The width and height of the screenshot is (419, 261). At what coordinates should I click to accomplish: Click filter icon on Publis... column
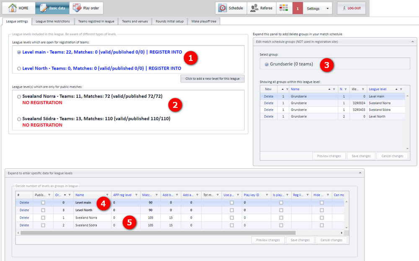coord(49,195)
